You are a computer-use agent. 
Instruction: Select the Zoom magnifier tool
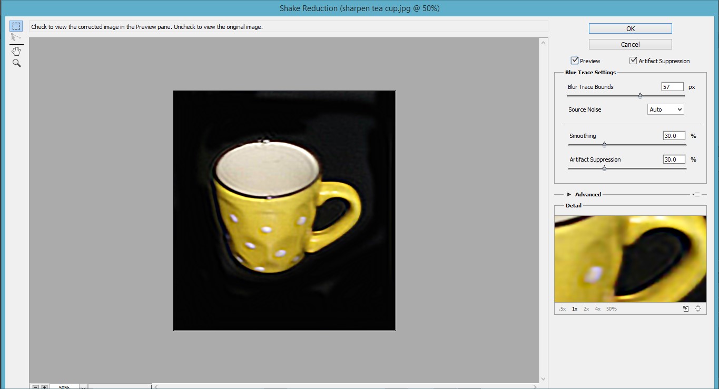click(16, 63)
